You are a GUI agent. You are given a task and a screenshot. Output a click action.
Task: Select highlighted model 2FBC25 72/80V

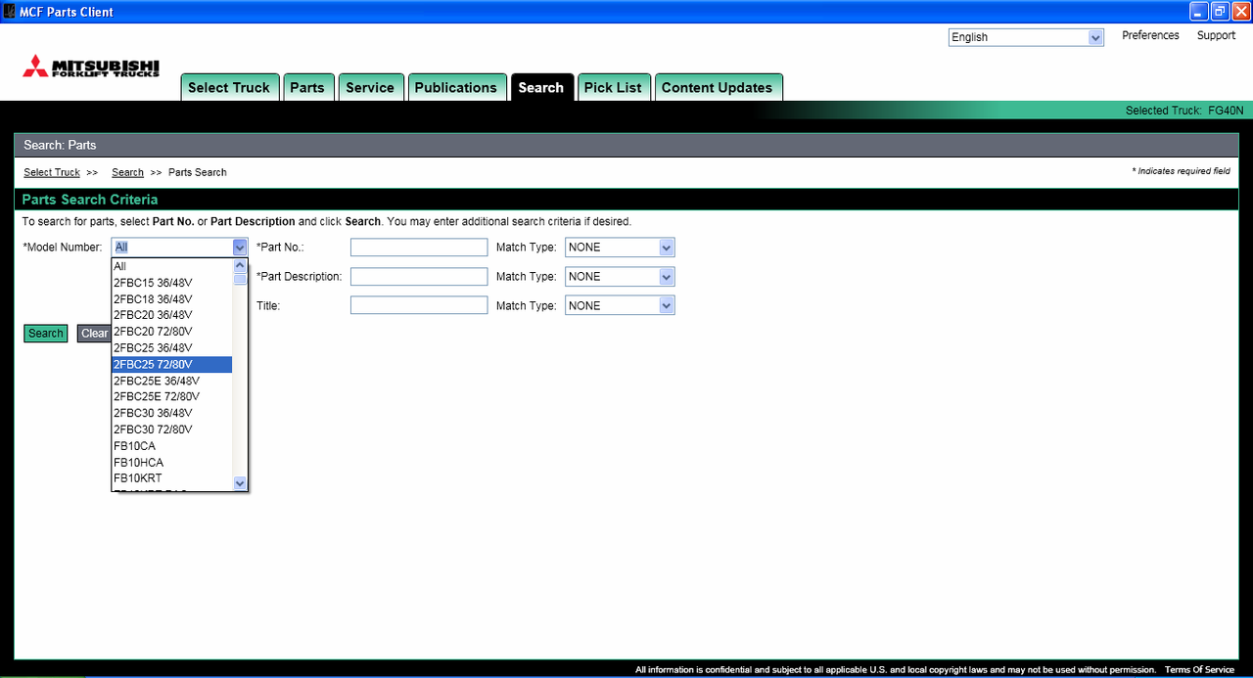click(x=171, y=364)
